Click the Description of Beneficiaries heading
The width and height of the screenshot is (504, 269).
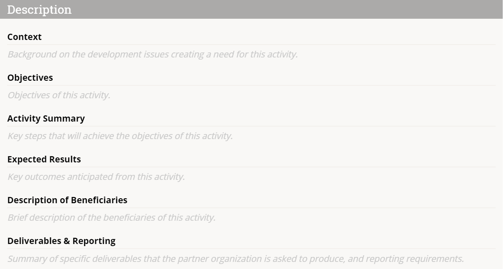pos(67,200)
